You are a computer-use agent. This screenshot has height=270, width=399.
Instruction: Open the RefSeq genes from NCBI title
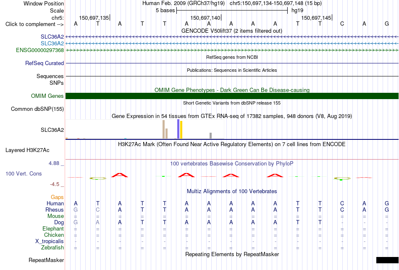pos(232,57)
